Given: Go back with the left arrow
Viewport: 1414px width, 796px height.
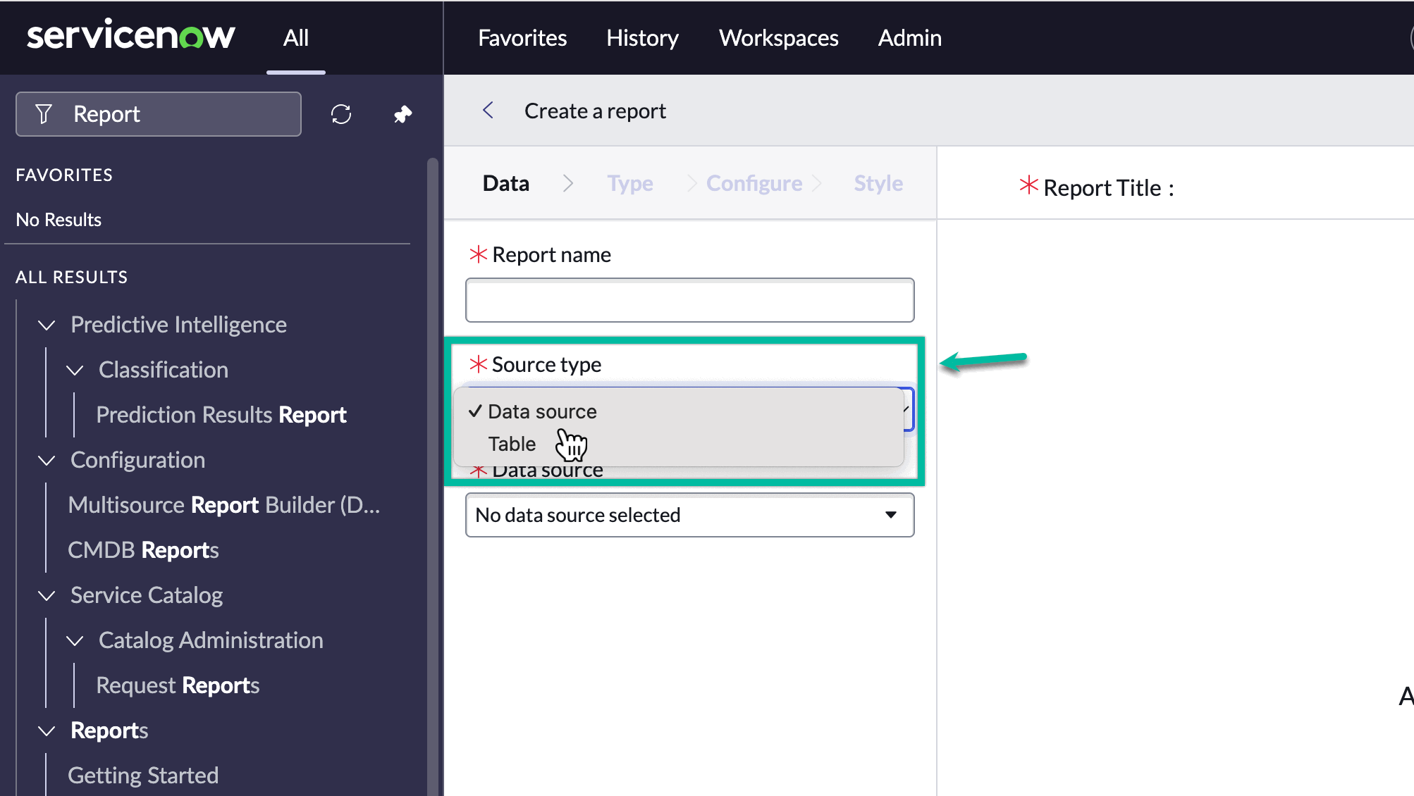Looking at the screenshot, I should pos(488,111).
